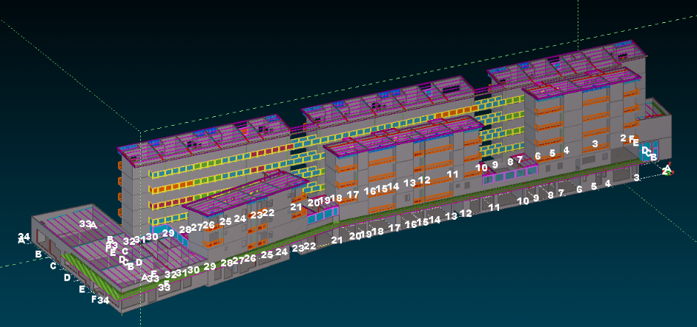697x327 pixels.
Task: Click the lower row grid label 17
Action: (x=394, y=227)
